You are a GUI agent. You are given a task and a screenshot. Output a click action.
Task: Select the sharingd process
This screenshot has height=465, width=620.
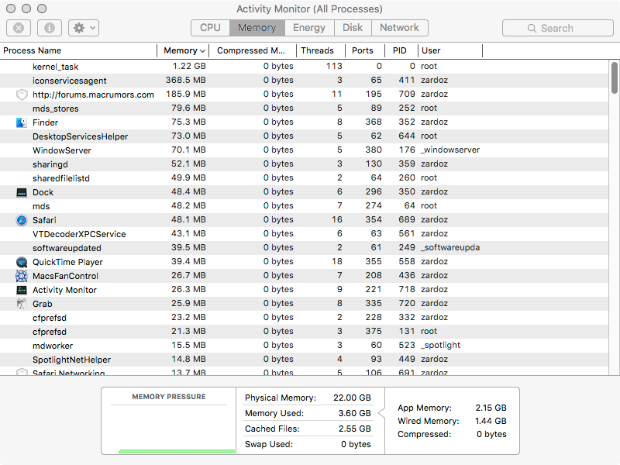coord(304,164)
